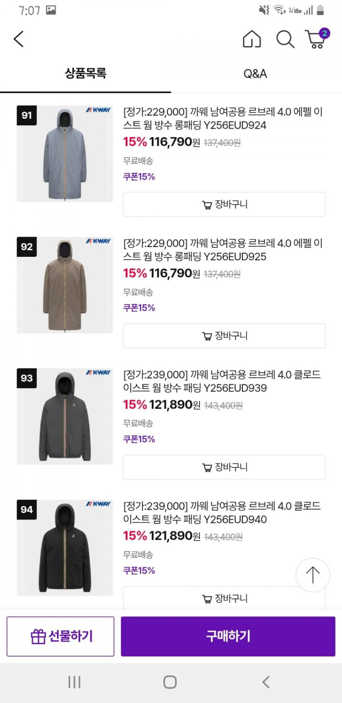Open black jacket thumbnail 94
Image resolution: width=342 pixels, height=703 pixels.
click(x=65, y=548)
